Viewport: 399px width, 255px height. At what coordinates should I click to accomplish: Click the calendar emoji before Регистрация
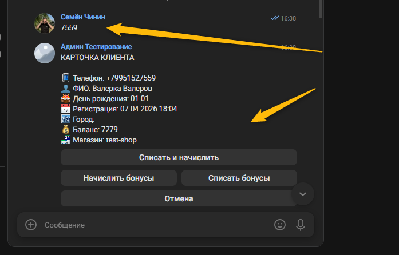click(x=66, y=109)
